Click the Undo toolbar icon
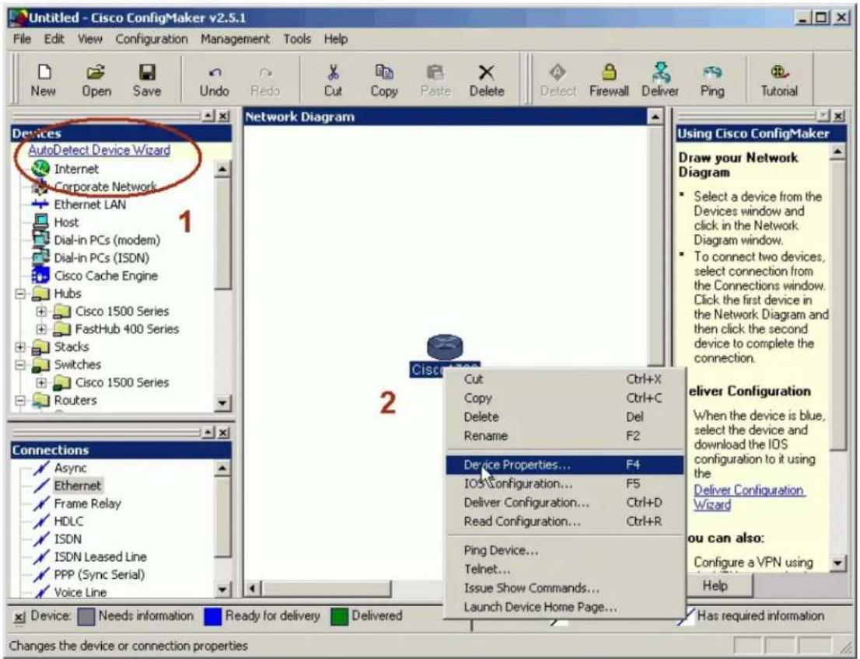This screenshot has height=659, width=860. point(215,72)
